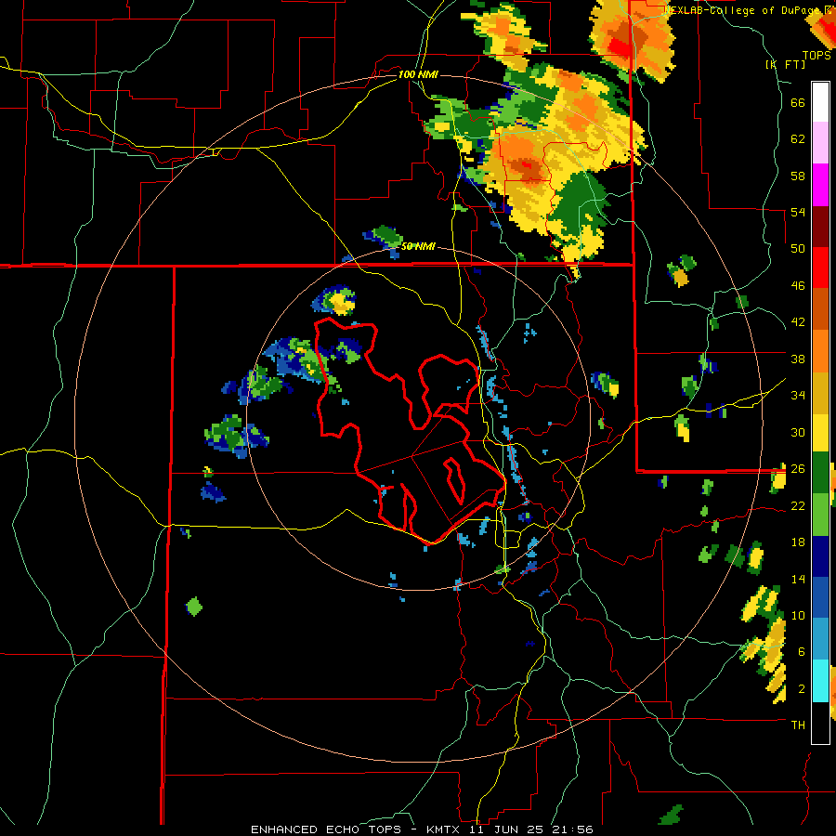Click the legend value "54"
This screenshot has height=836, width=836.
coord(798,212)
